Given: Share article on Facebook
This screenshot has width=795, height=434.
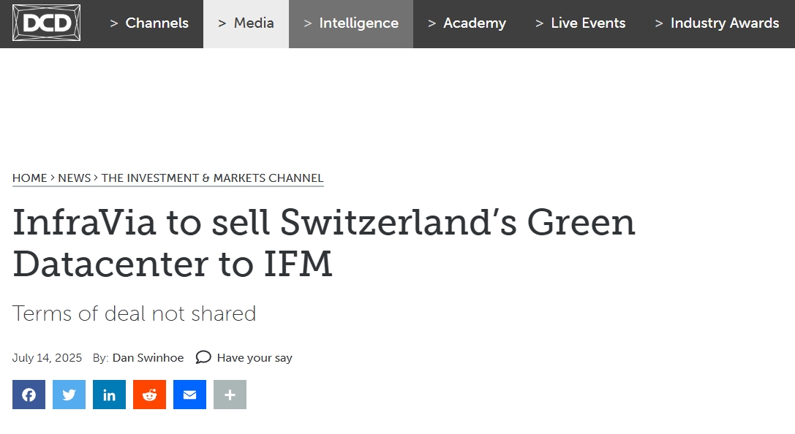Looking at the screenshot, I should 29,395.
